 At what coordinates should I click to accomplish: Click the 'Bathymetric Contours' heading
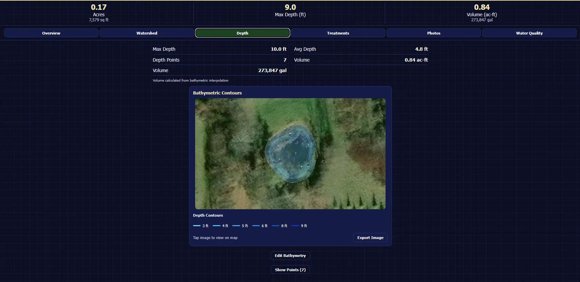(x=217, y=93)
